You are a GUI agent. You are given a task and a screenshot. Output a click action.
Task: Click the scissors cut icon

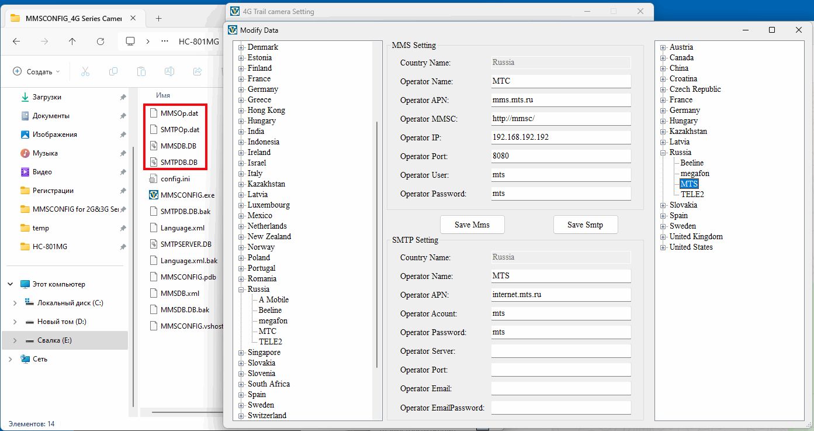pos(85,71)
